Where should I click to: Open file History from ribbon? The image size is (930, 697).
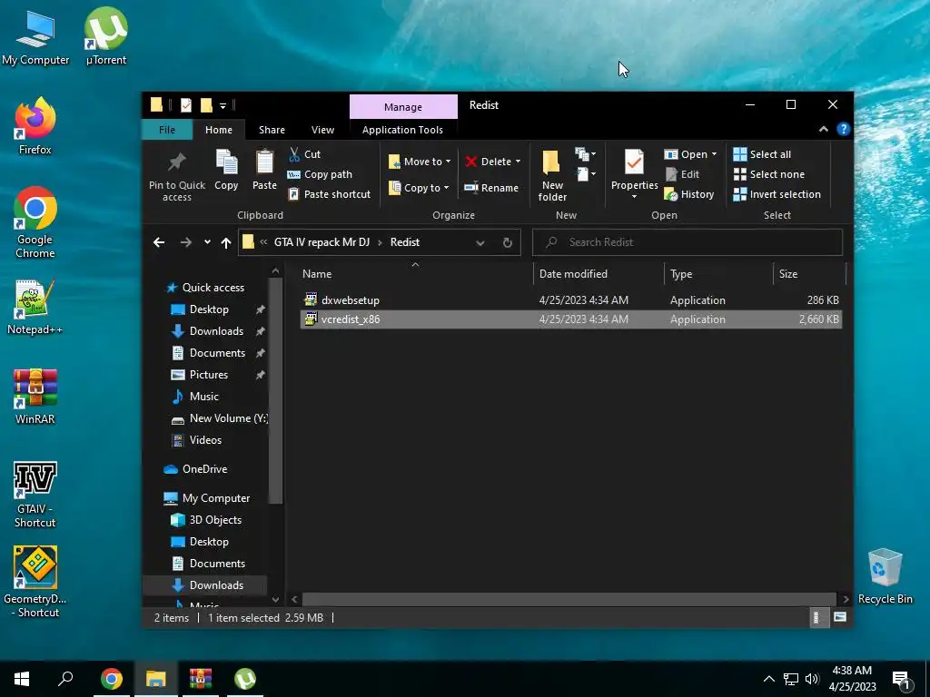click(689, 194)
